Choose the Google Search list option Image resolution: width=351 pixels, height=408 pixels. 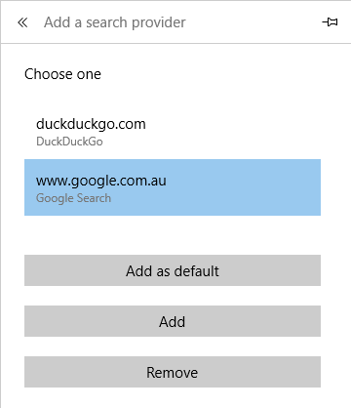click(x=173, y=187)
